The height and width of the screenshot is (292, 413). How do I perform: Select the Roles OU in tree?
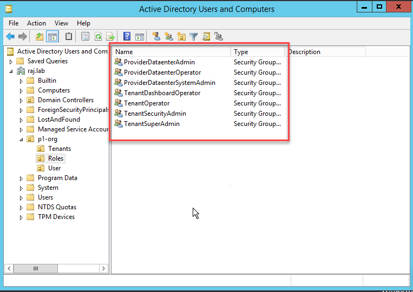(x=56, y=158)
